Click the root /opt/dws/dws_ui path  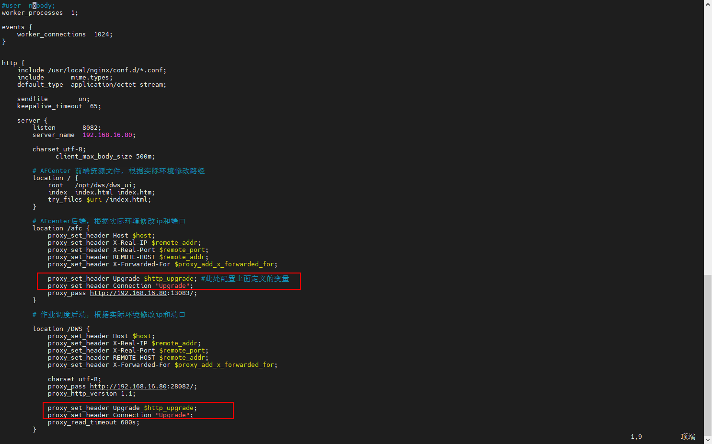[x=105, y=185]
